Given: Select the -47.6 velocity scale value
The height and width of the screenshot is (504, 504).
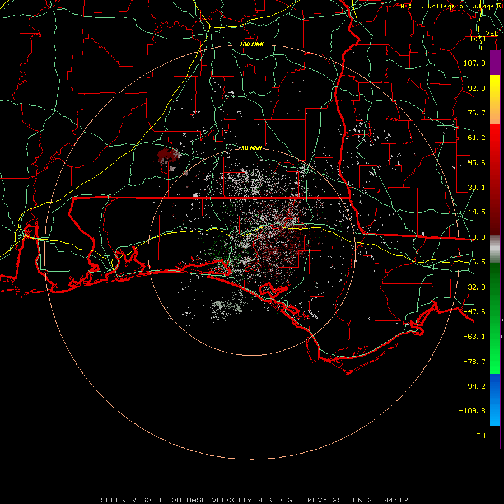Looking at the screenshot, I should (x=474, y=312).
